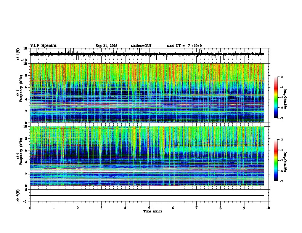This screenshot has width=302, height=233.
Task: Click time axis tick label '1'
Action: [54, 208]
